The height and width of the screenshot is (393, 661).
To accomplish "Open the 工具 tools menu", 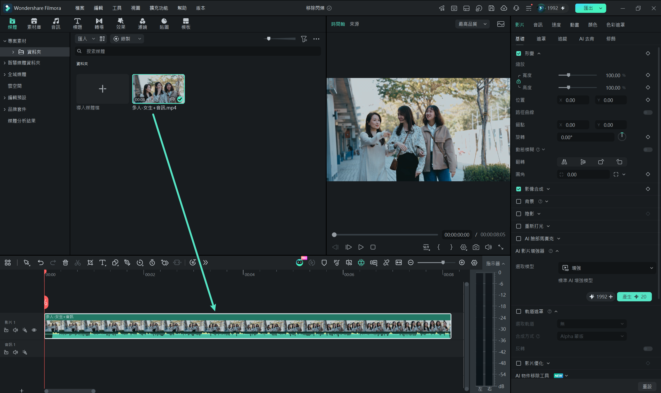I will pyautogui.click(x=117, y=8).
